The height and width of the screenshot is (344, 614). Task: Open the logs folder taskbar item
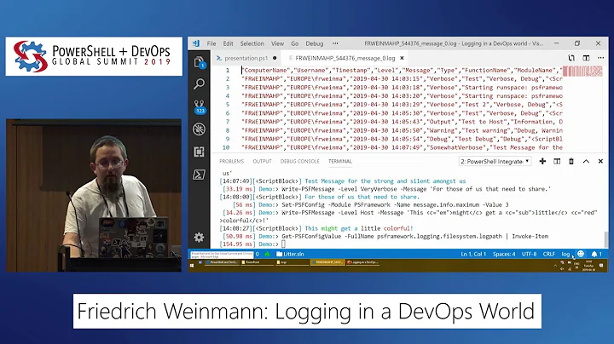tap(292, 262)
